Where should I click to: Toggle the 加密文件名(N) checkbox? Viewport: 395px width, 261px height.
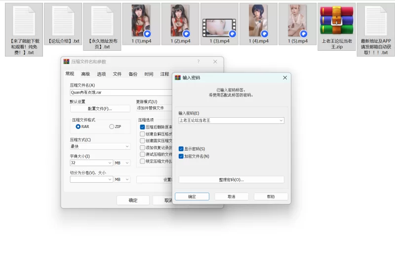point(181,156)
